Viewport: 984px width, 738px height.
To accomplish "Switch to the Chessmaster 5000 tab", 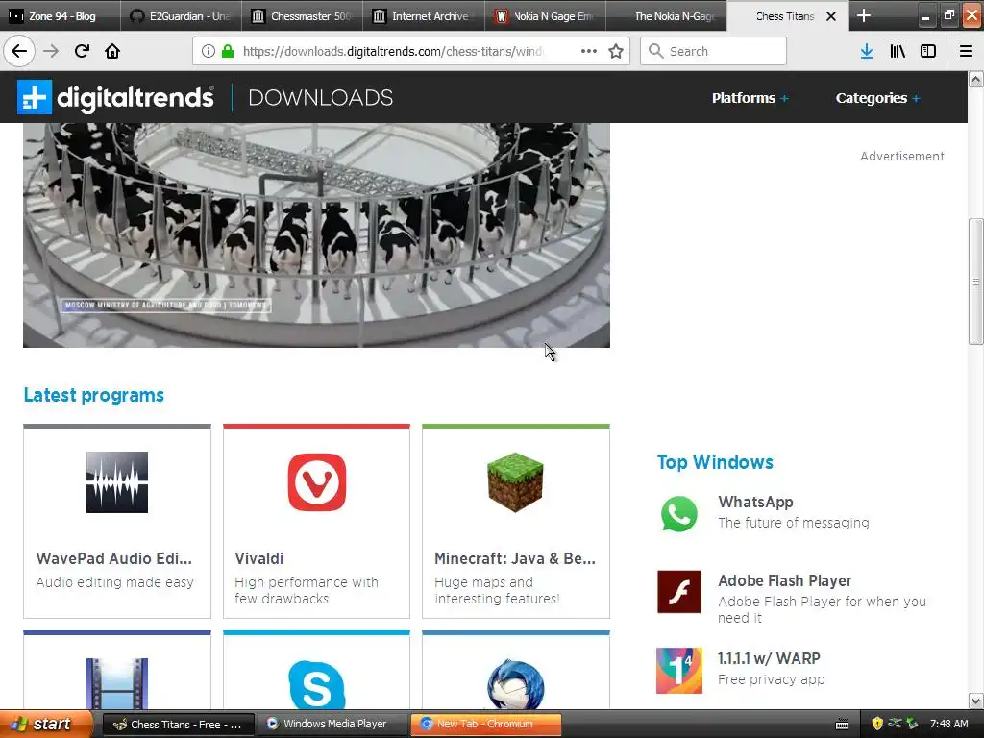I will coord(302,16).
